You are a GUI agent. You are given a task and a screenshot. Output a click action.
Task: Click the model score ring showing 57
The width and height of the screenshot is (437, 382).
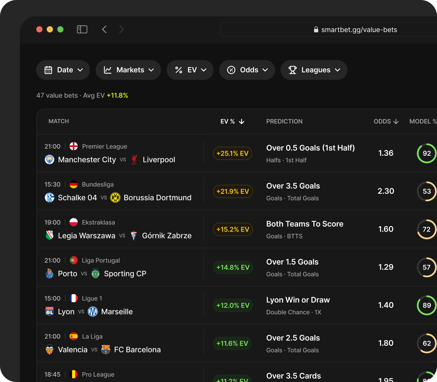click(x=427, y=267)
